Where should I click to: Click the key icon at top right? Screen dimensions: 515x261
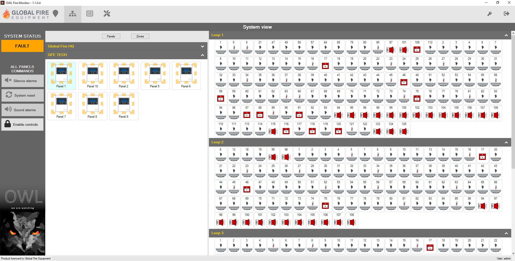pyautogui.click(x=489, y=14)
